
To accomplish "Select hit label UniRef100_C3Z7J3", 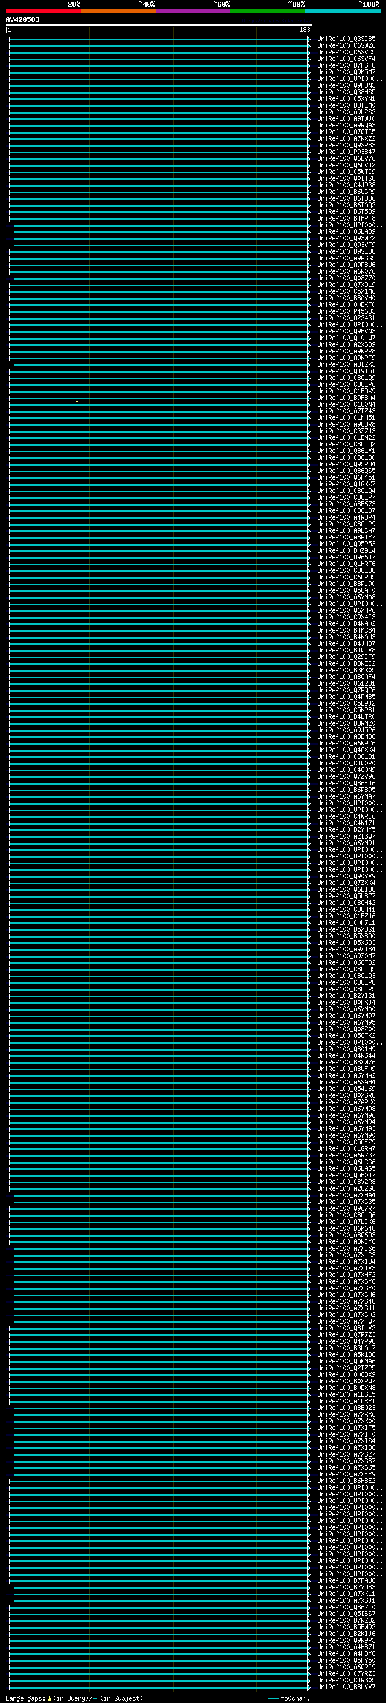I will 346,431.
